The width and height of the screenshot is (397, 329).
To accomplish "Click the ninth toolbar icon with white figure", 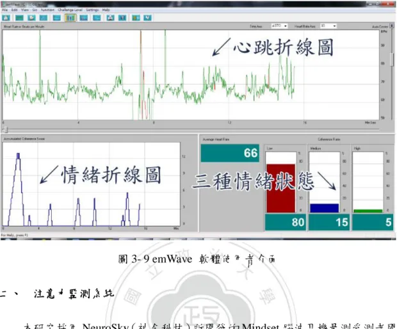I will click(x=110, y=18).
